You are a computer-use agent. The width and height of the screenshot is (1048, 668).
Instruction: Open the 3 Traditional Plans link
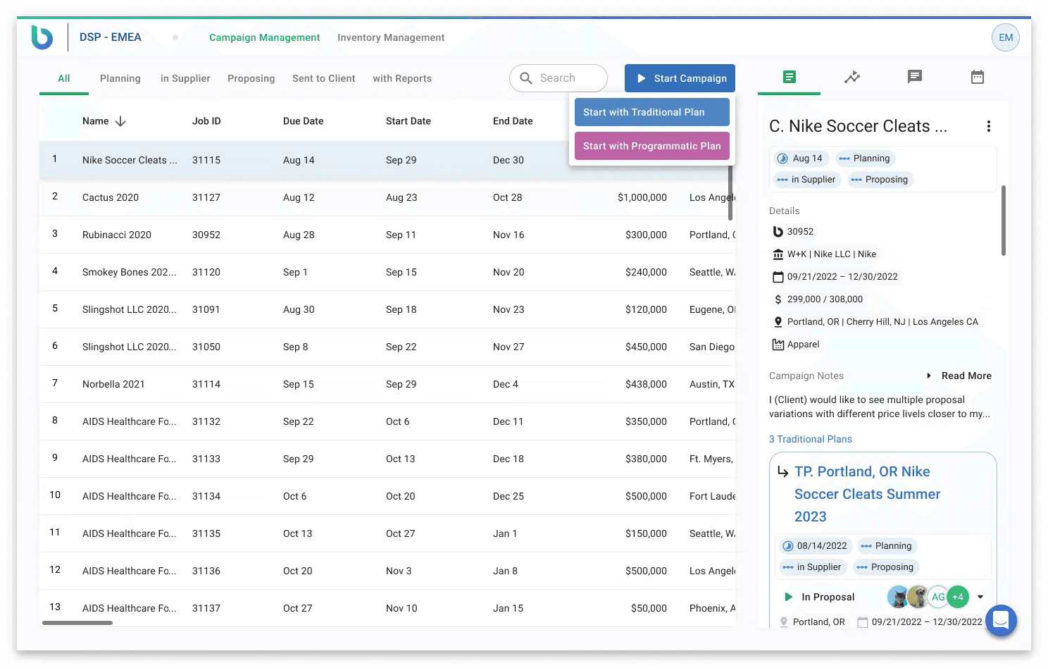811,439
